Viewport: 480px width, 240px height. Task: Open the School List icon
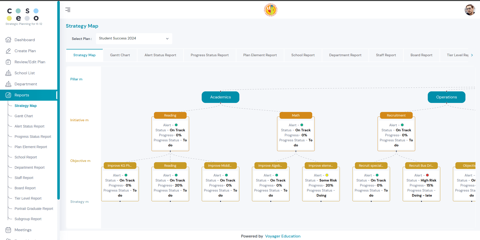click(8, 73)
